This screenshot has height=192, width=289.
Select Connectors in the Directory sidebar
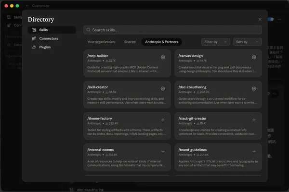52,38
